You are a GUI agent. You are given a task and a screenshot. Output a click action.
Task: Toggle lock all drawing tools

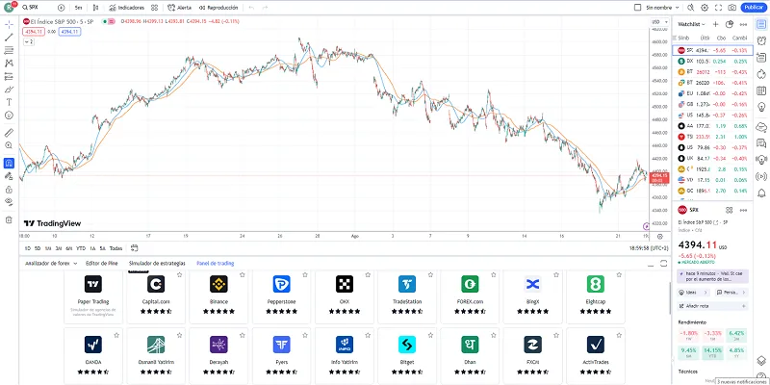click(x=9, y=189)
